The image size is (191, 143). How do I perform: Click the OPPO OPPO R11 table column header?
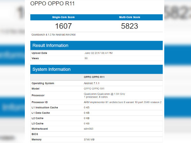[x=94, y=77]
